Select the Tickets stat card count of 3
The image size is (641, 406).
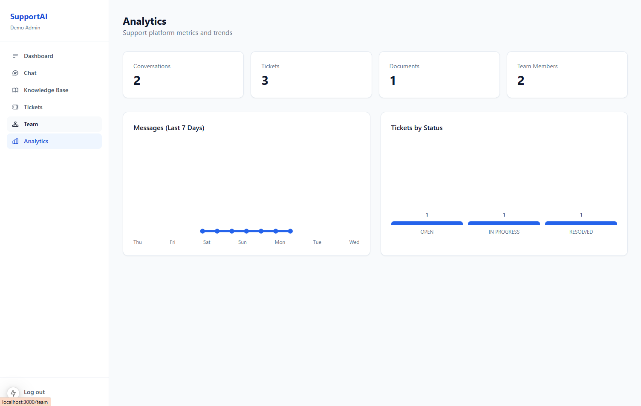coord(265,81)
